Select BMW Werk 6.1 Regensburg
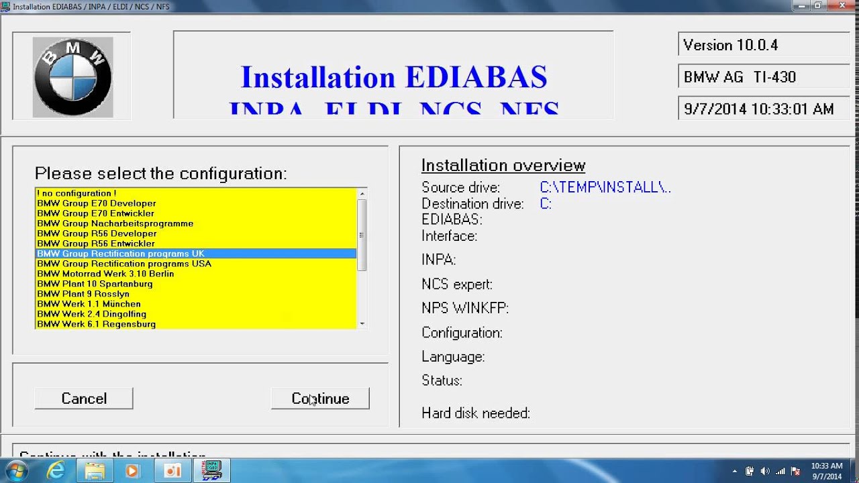Viewport: 859px width, 483px height. [x=195, y=324]
